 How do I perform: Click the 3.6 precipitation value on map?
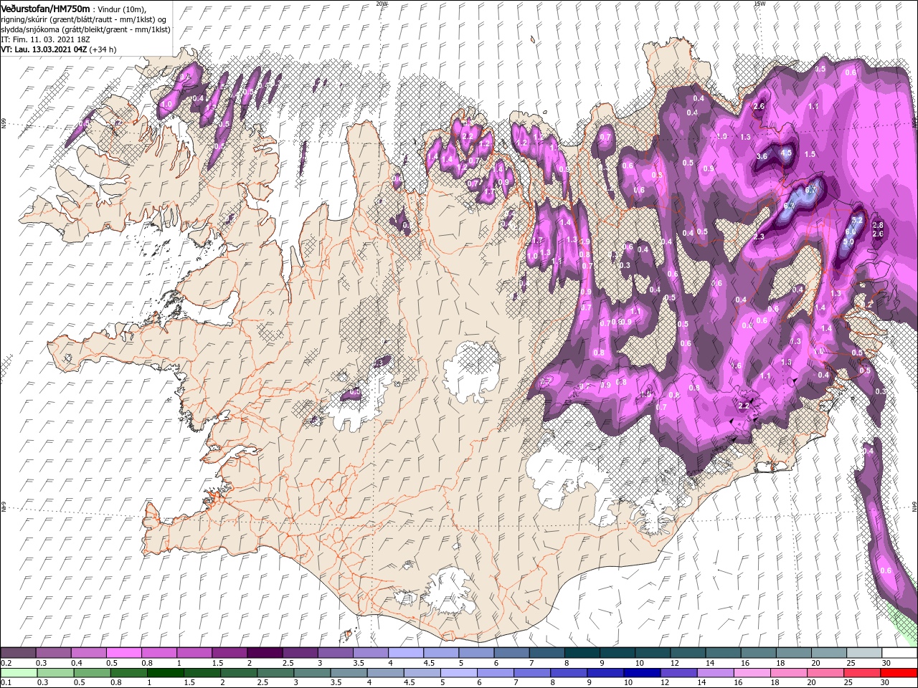click(x=762, y=156)
